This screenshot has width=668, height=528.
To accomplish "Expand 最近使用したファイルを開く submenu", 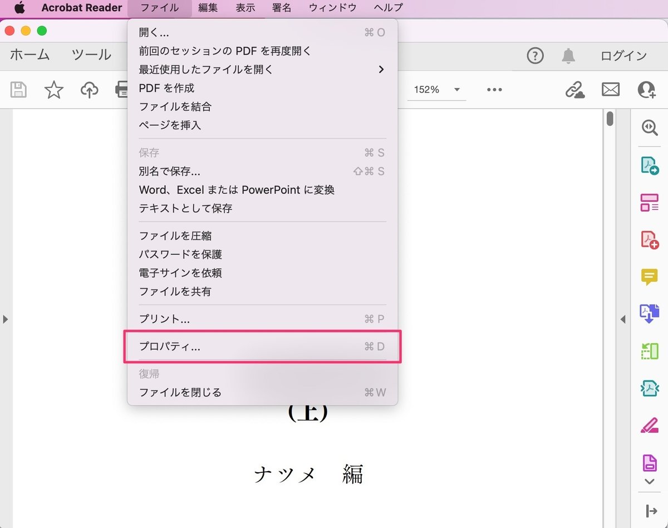I will tap(262, 70).
